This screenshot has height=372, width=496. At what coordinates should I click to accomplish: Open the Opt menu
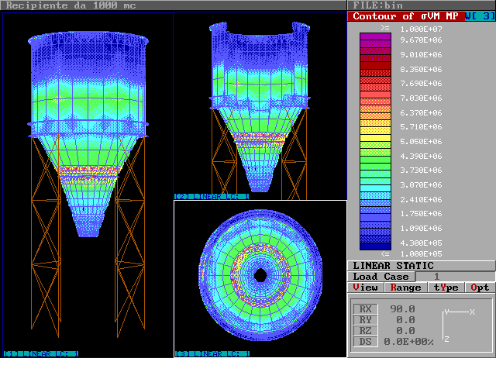[480, 288]
